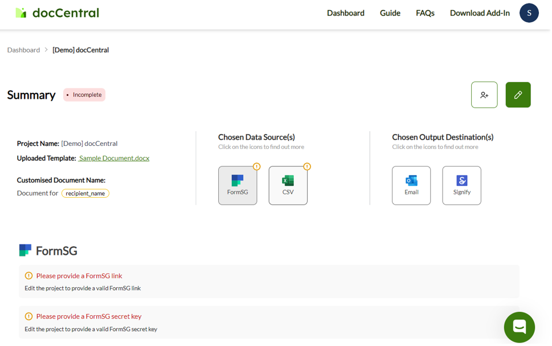
Task: Click the warning badge on FormSG
Action: 256,166
